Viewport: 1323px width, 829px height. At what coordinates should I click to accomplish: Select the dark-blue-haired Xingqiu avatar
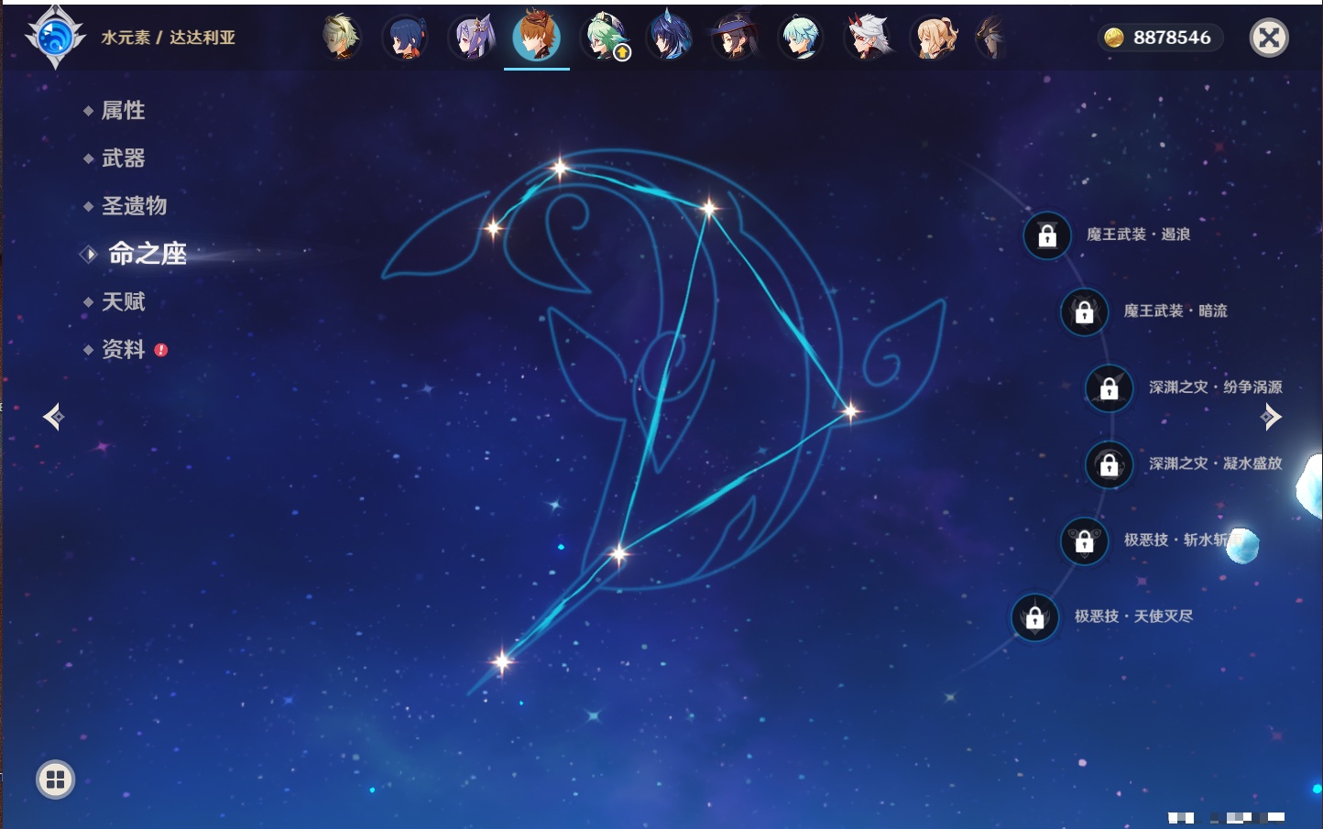[x=404, y=38]
